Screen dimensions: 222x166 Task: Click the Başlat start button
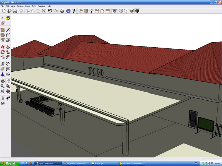(10, 164)
